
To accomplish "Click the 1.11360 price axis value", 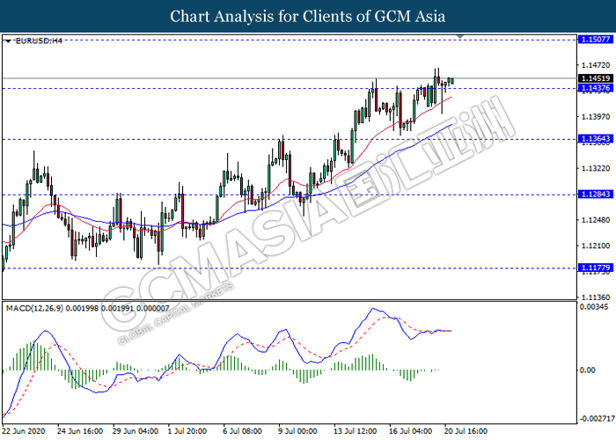I will click(596, 297).
